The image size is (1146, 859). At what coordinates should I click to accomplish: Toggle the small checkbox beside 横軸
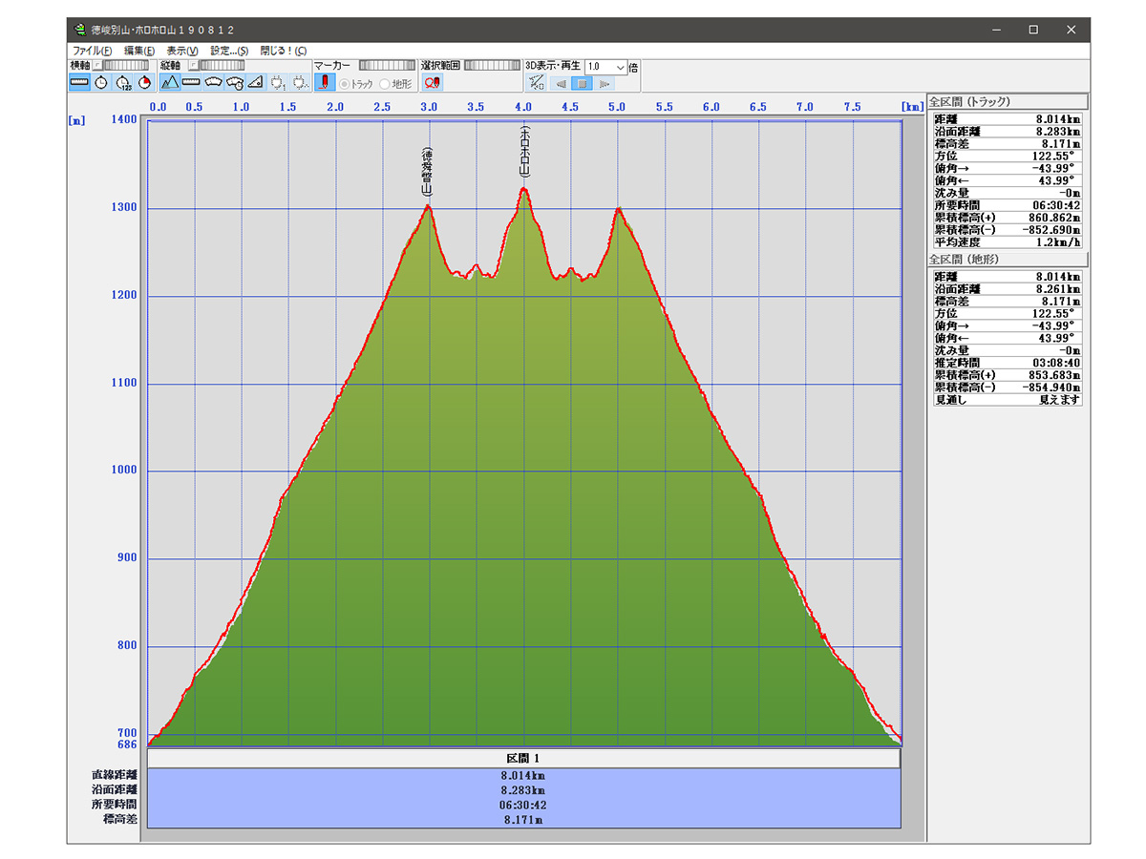pyautogui.click(x=98, y=66)
